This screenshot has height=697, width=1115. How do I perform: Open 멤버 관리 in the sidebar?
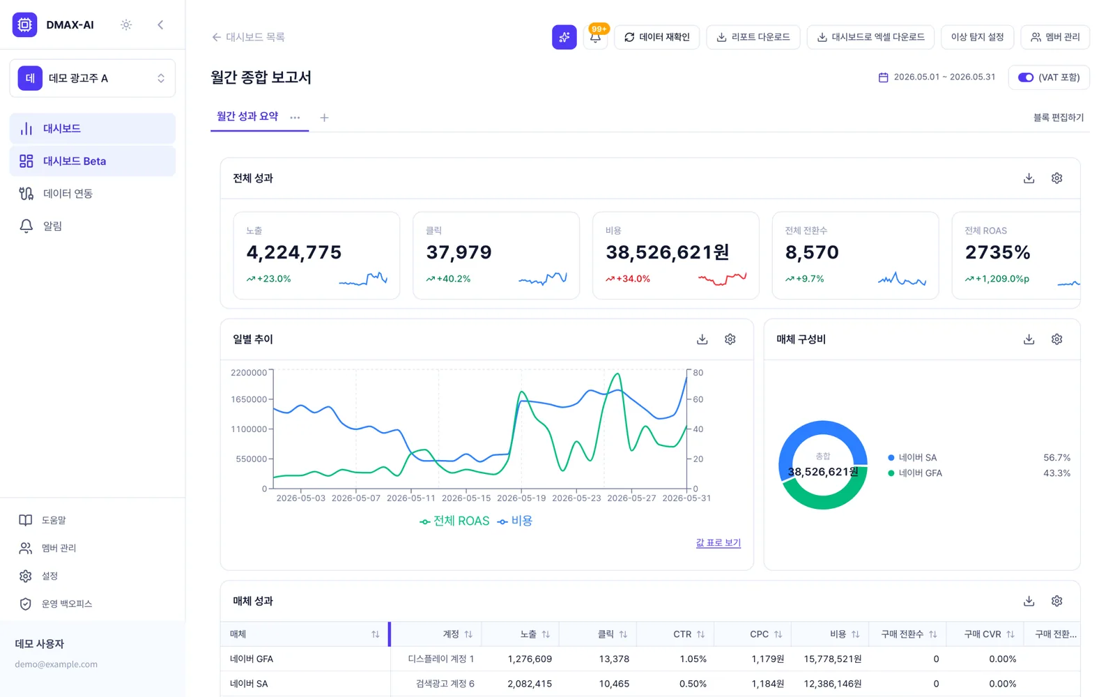[x=93, y=548]
